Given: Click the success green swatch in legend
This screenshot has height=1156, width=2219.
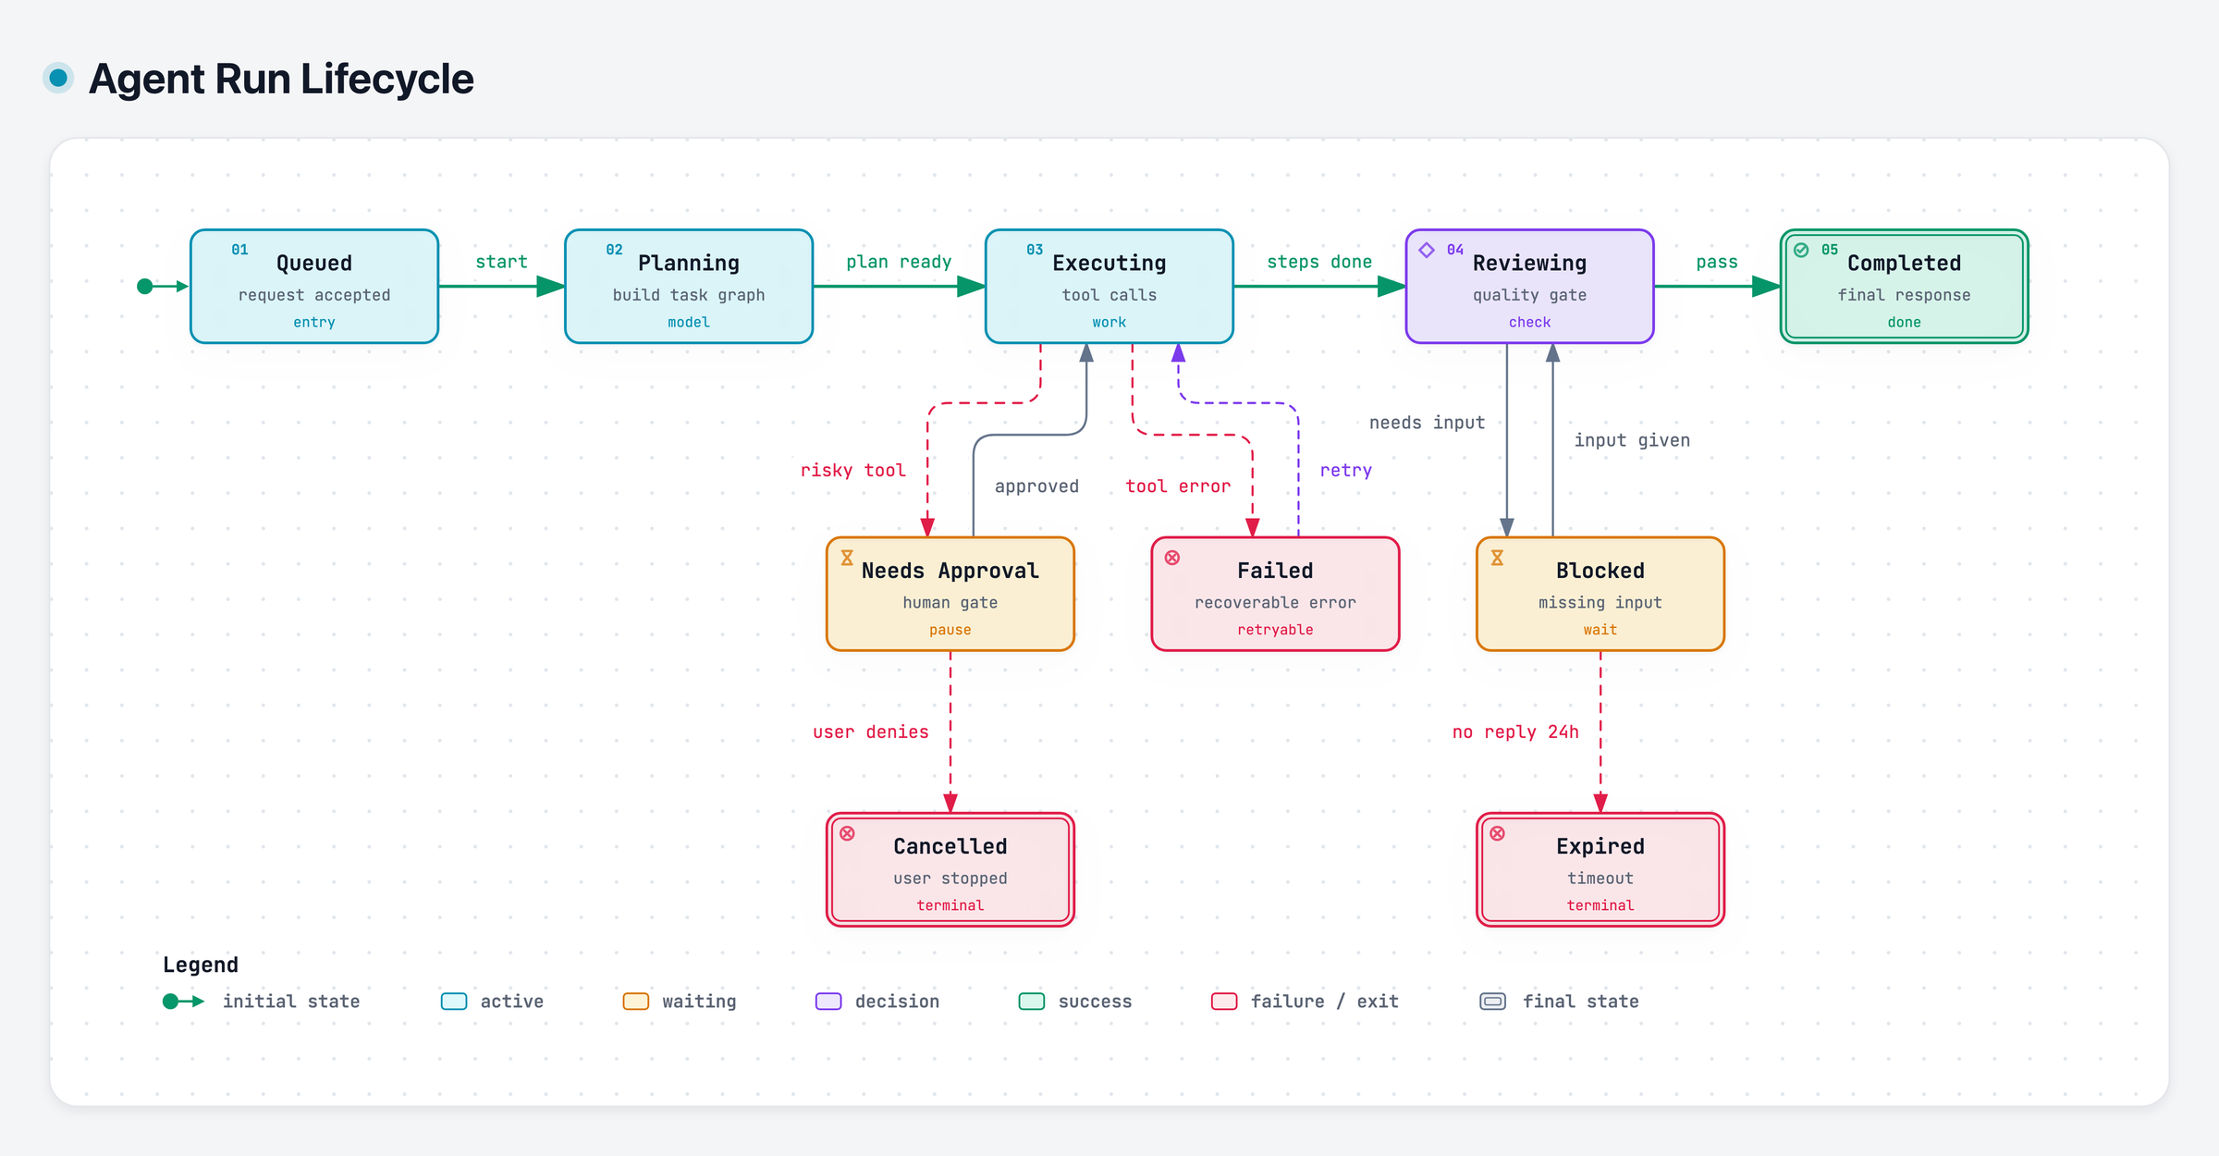Looking at the screenshot, I should (1032, 1002).
